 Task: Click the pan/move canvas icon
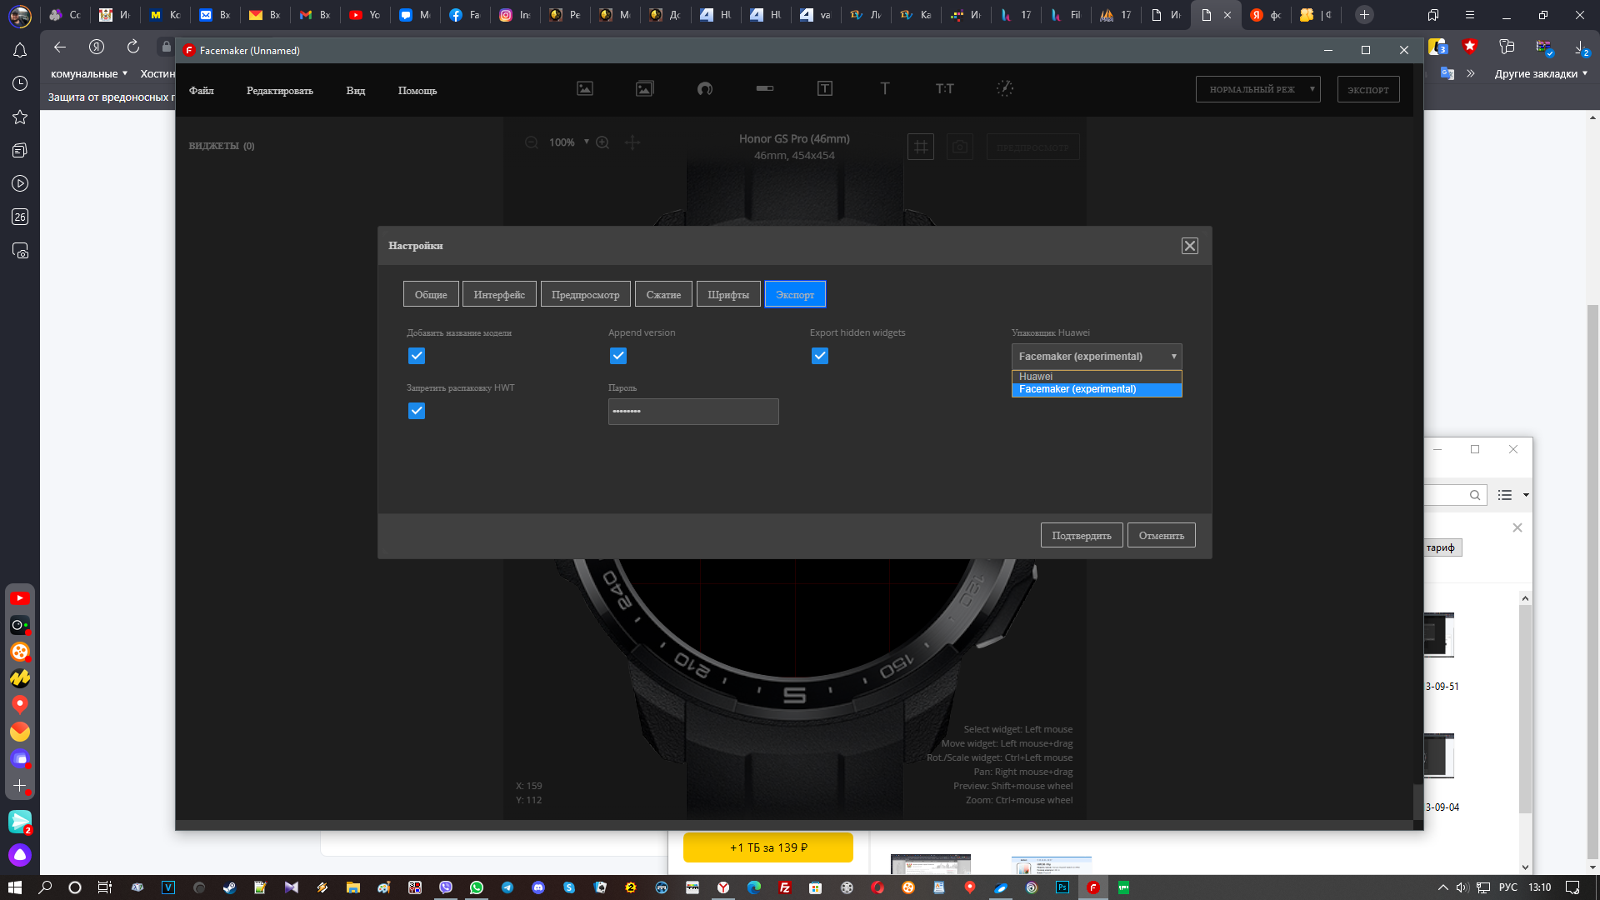click(x=632, y=142)
